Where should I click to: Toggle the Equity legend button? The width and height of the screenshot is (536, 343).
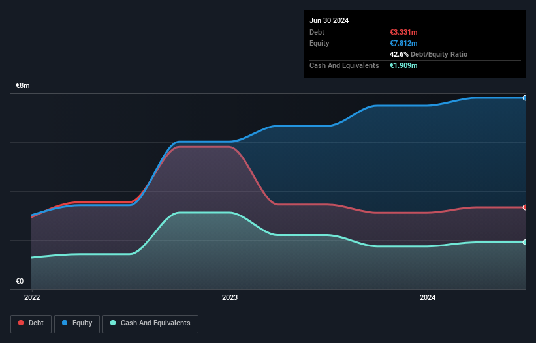tap(77, 323)
